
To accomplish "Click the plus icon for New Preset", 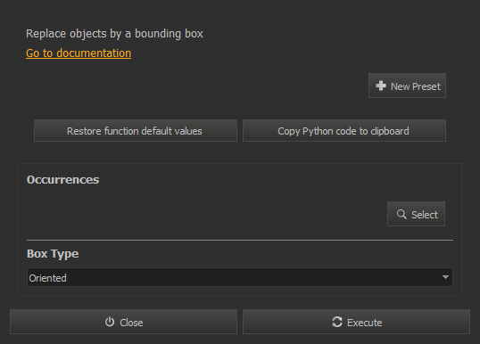I will pos(380,86).
